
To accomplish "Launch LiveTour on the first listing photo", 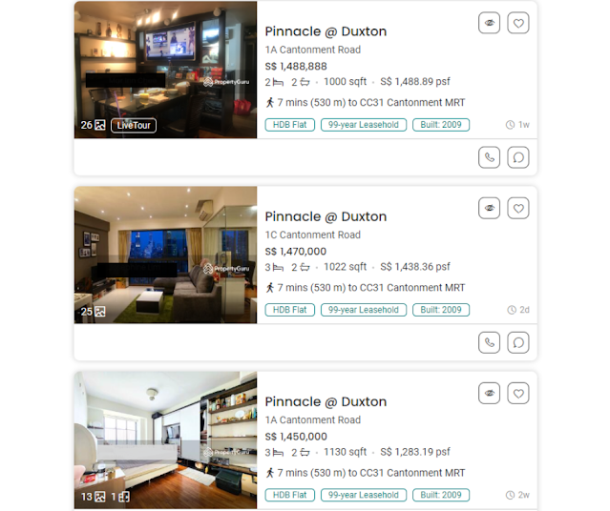I will pyautogui.click(x=134, y=125).
